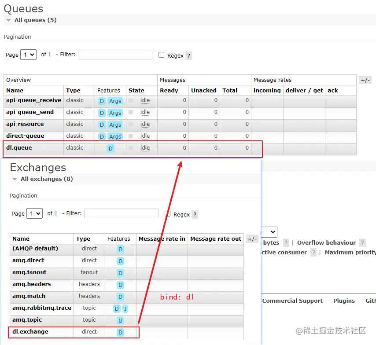Enable Regex checkbox in Queues pagination
Screen dimensions: 376x345
click(x=162, y=55)
